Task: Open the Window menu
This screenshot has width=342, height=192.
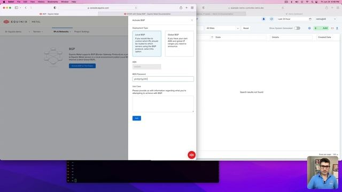Action: pos(65,2)
